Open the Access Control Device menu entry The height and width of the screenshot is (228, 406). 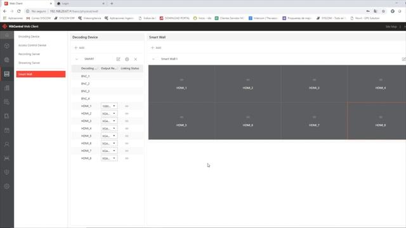coord(32,45)
